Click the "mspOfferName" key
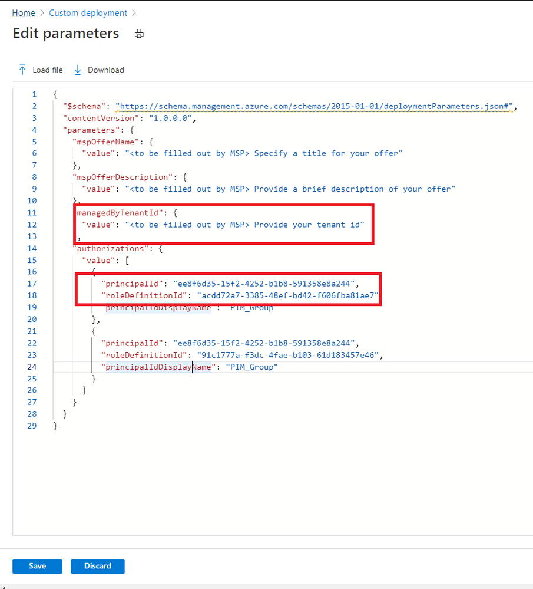Viewport: 533px width, 589px height. tap(105, 142)
